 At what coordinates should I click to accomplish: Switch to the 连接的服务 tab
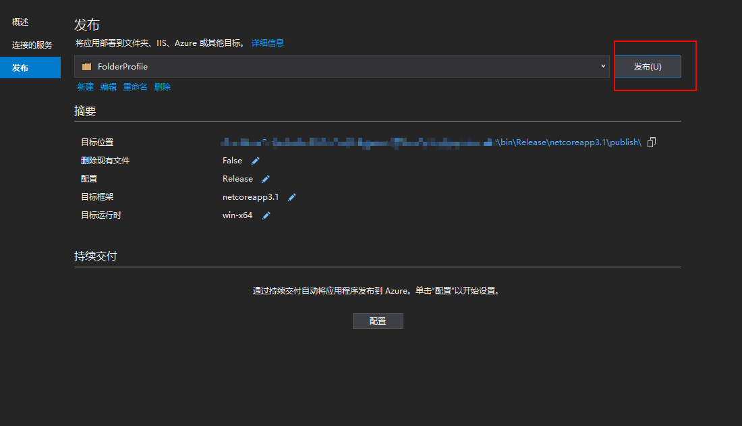[32, 45]
